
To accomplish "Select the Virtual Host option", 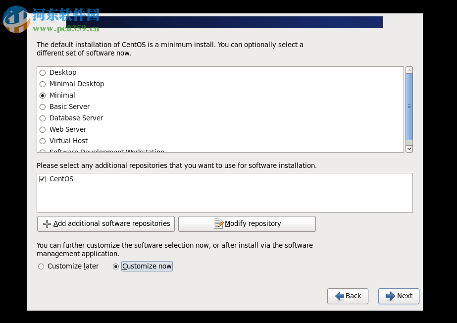I will pos(43,141).
